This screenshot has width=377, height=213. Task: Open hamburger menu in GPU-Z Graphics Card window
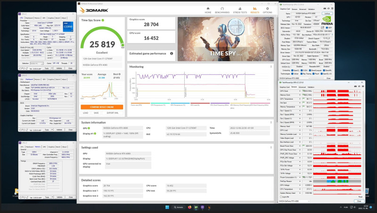coord(332,8)
